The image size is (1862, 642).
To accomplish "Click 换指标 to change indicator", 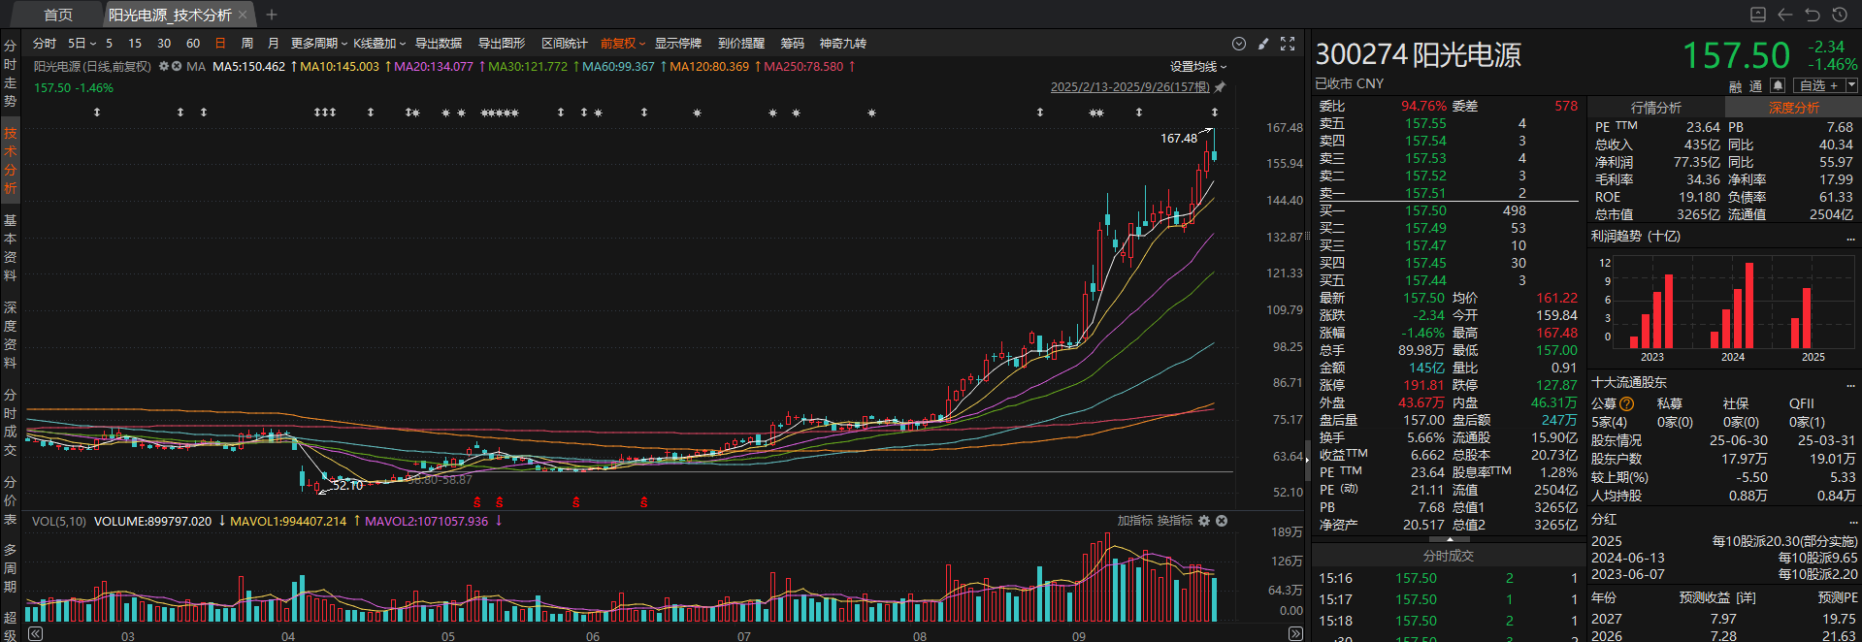I will coord(1175,521).
